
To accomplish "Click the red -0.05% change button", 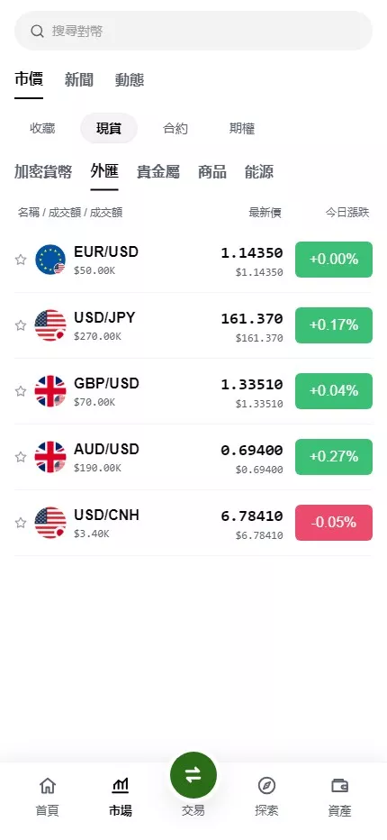I will tap(334, 523).
